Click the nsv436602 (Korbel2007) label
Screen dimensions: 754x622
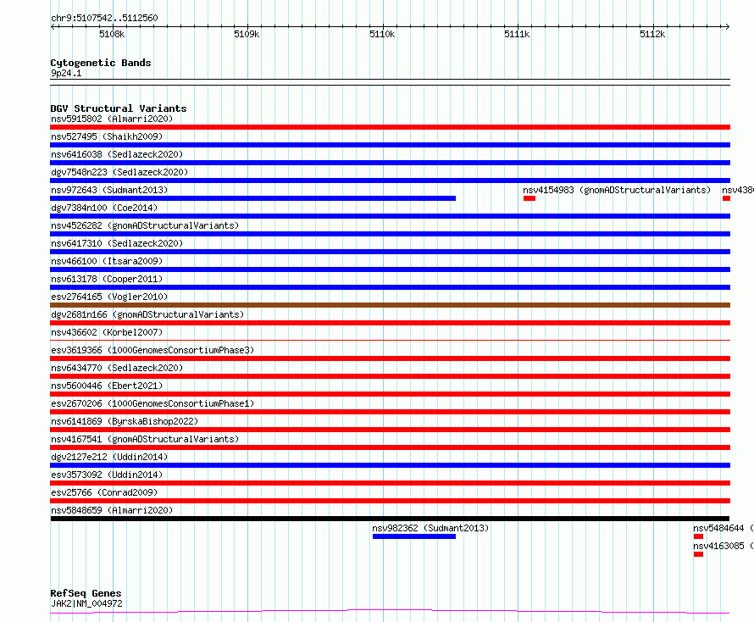107,332
